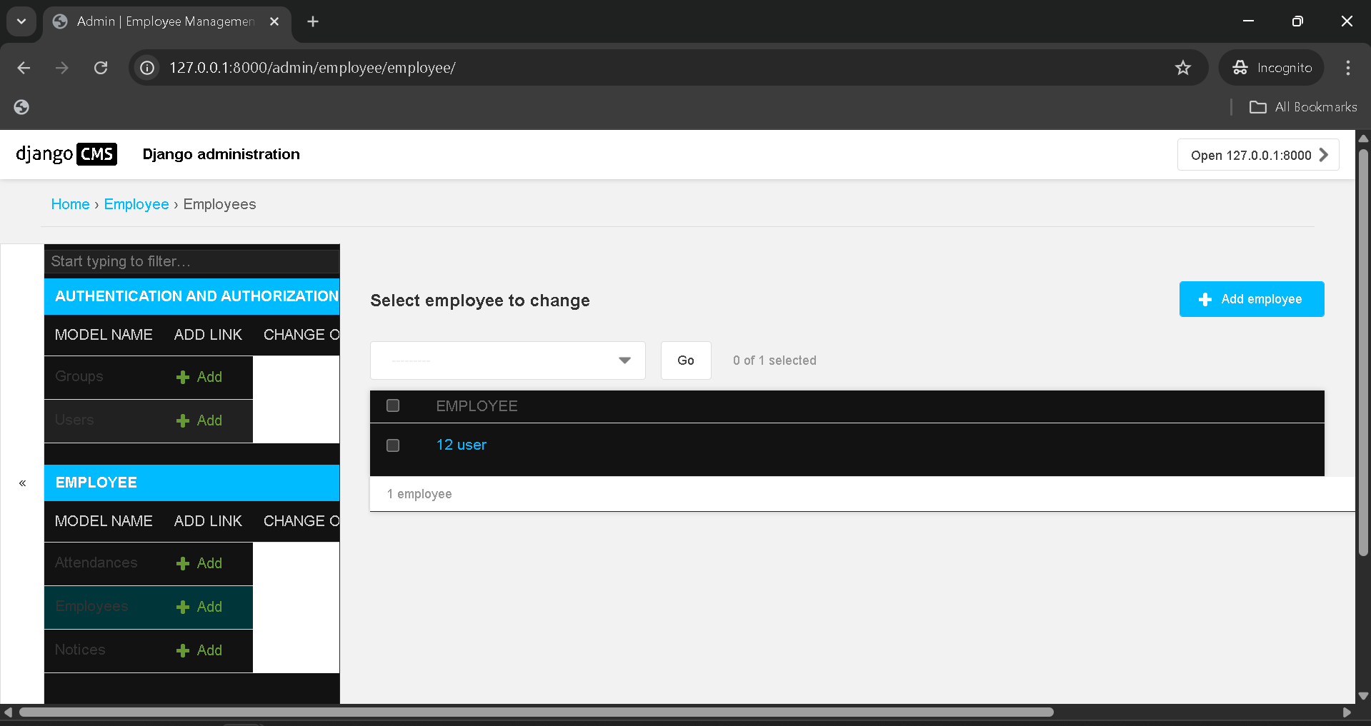This screenshot has width=1371, height=726.
Task: Click the django CMS logo
Action: tap(66, 154)
